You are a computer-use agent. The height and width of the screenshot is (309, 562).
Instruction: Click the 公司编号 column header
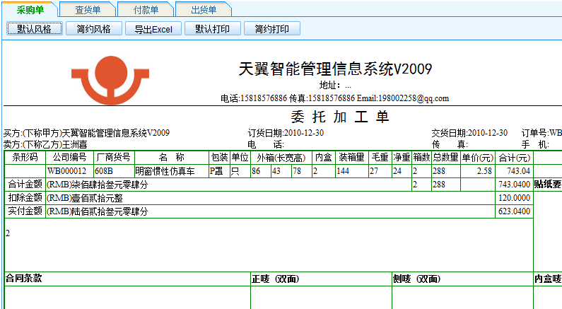[69, 158]
